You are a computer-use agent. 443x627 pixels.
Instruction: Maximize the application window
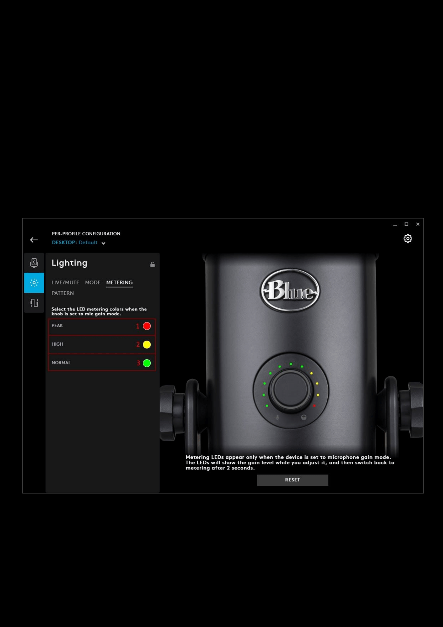pos(406,225)
